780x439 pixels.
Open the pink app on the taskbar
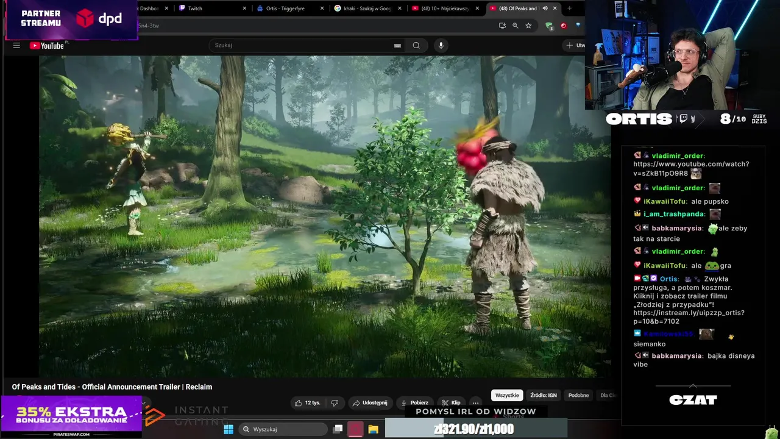pos(355,429)
